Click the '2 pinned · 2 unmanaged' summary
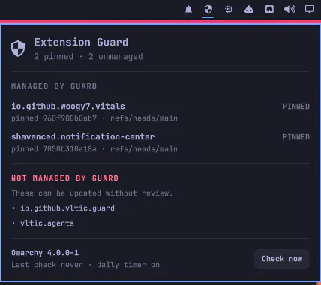Image resolution: width=321 pixels, height=285 pixels. pyautogui.click(x=88, y=57)
